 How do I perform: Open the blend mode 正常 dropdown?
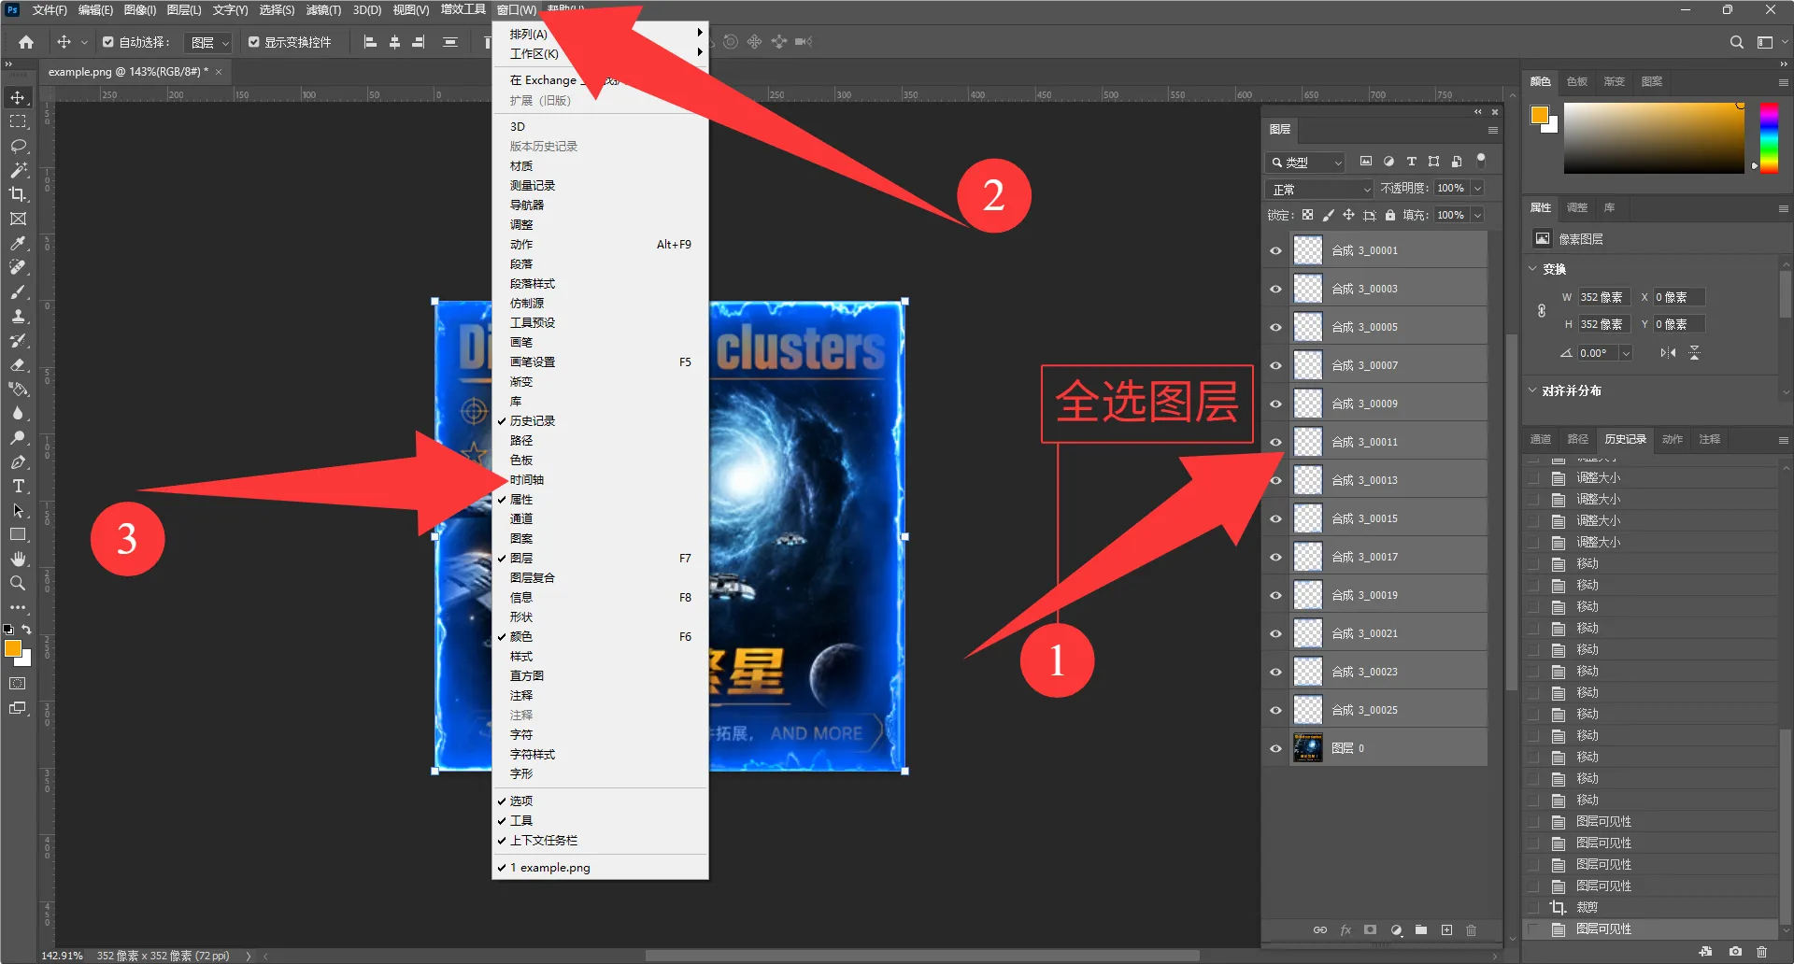pyautogui.click(x=1320, y=189)
